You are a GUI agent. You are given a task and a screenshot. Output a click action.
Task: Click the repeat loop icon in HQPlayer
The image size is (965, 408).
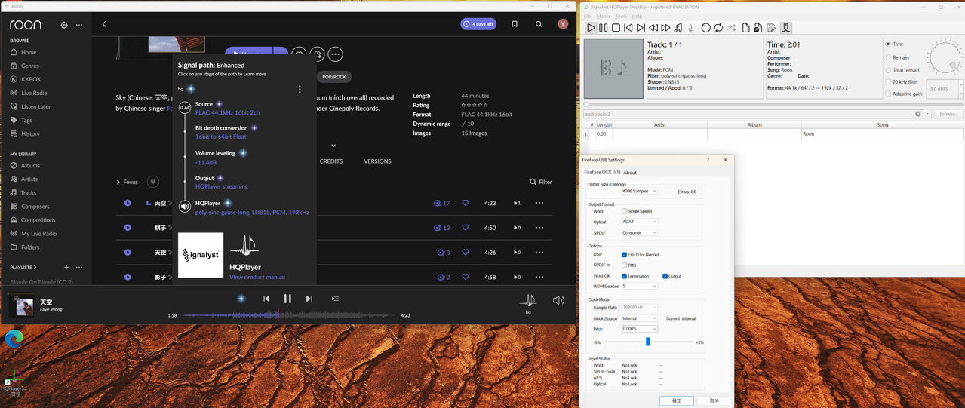(x=718, y=28)
